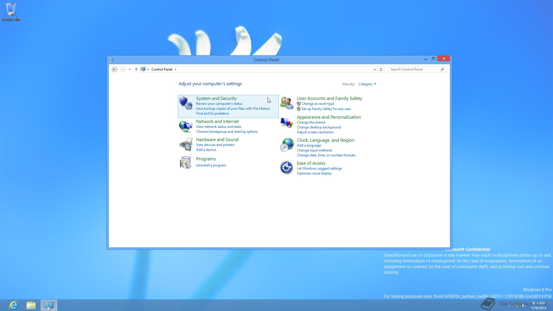Open File Explorer from the taskbar
This screenshot has height=311, width=553.
click(x=31, y=305)
